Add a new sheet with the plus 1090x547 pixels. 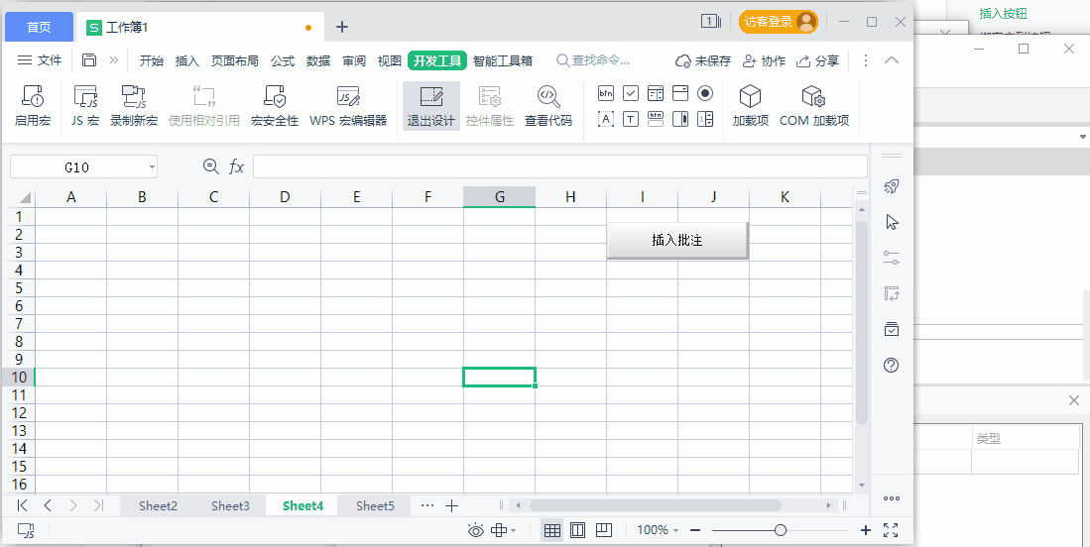coord(452,506)
